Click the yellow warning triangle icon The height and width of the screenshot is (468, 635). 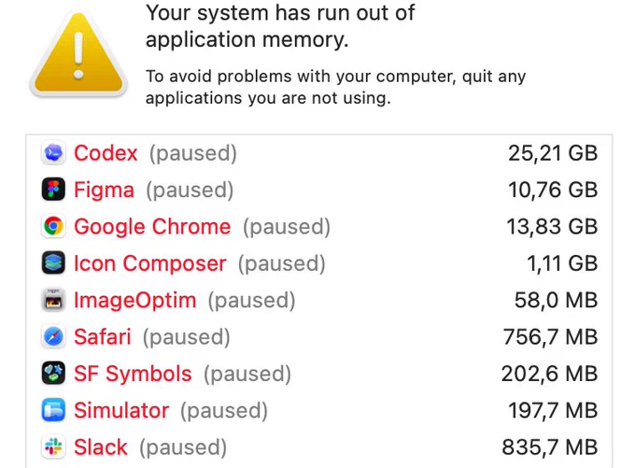pyautogui.click(x=78, y=54)
